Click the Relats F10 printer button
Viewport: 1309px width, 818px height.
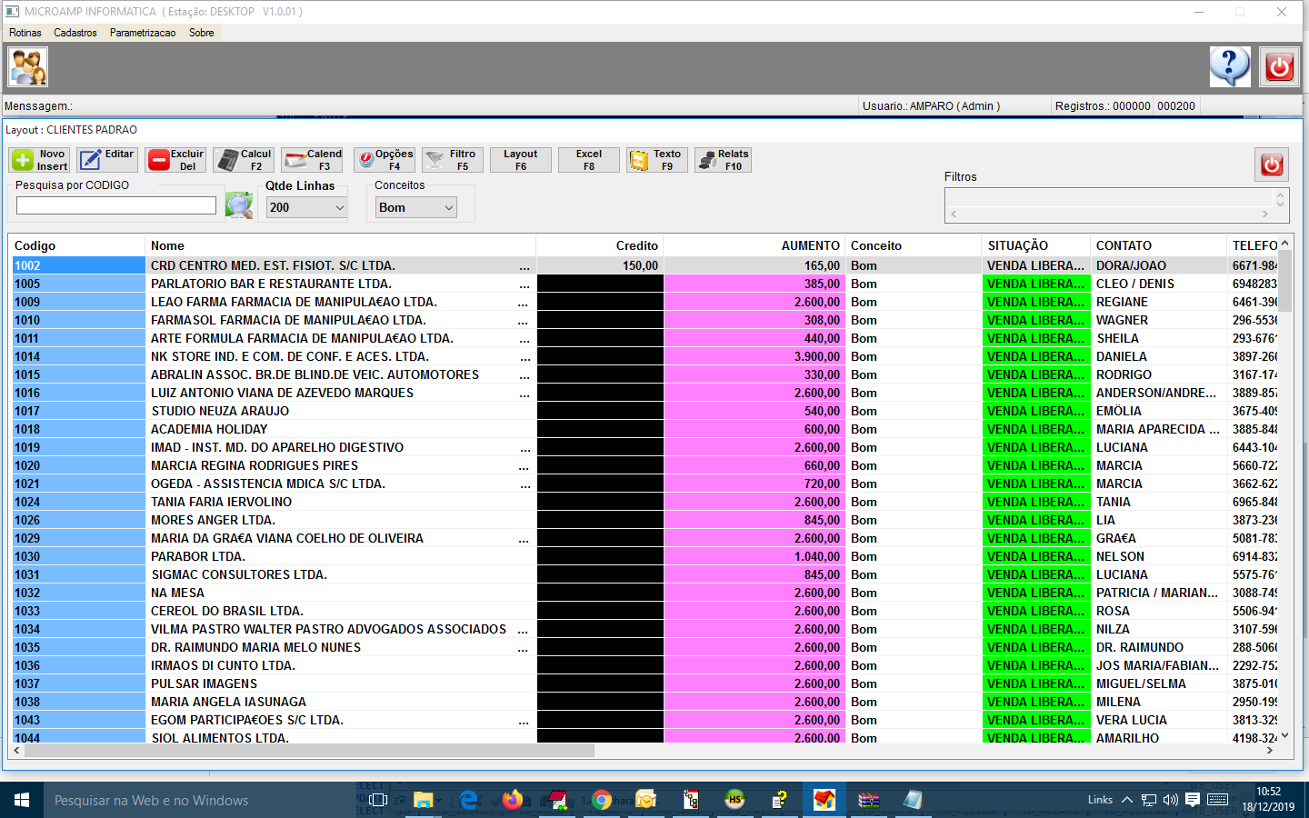point(723,160)
